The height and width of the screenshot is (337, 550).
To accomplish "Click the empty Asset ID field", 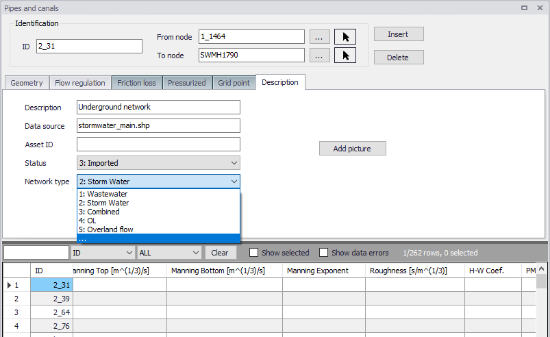I will point(158,144).
